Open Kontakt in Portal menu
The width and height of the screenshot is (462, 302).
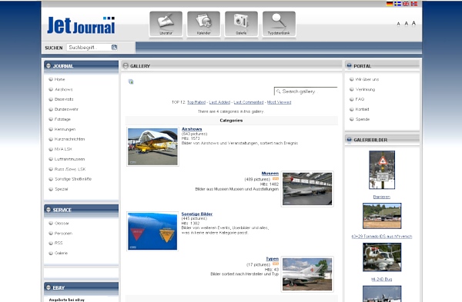point(362,109)
